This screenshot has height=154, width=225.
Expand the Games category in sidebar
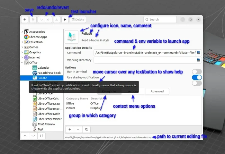coord(22,47)
